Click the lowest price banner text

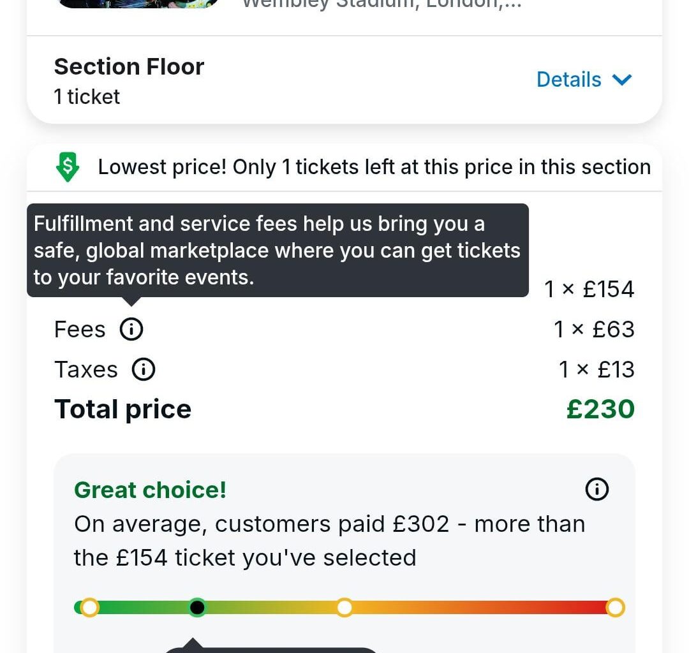(x=374, y=167)
